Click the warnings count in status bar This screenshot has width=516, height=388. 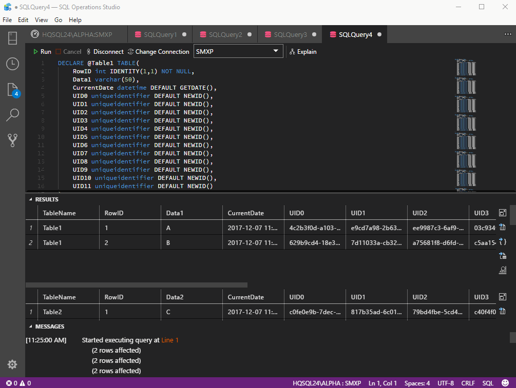(x=25, y=383)
